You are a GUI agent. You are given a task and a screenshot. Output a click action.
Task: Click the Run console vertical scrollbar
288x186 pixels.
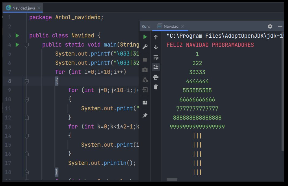click(x=283, y=92)
